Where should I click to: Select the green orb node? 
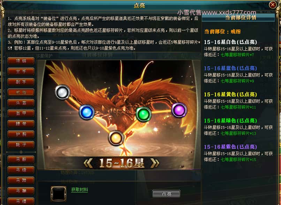click(x=143, y=114)
